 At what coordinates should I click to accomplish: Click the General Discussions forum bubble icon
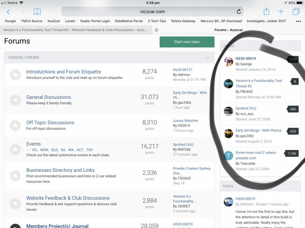click(15, 100)
